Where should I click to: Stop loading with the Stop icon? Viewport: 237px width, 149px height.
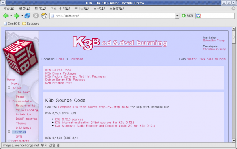(x=36, y=15)
